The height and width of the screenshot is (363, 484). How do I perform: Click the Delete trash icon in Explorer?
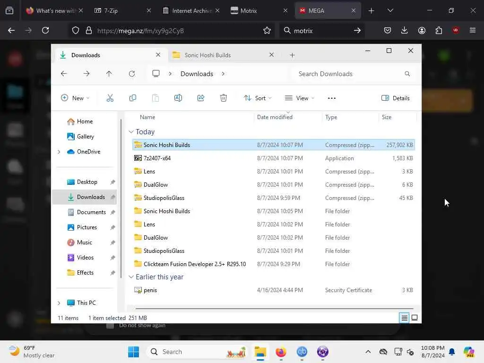[x=224, y=98]
